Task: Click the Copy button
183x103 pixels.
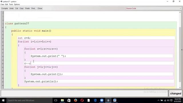Action: click(x=21, y=8)
